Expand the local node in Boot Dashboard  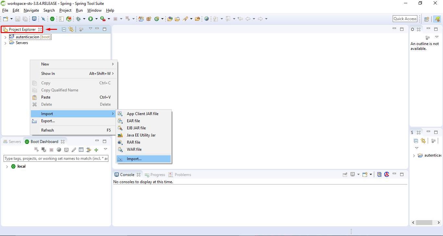7,167
